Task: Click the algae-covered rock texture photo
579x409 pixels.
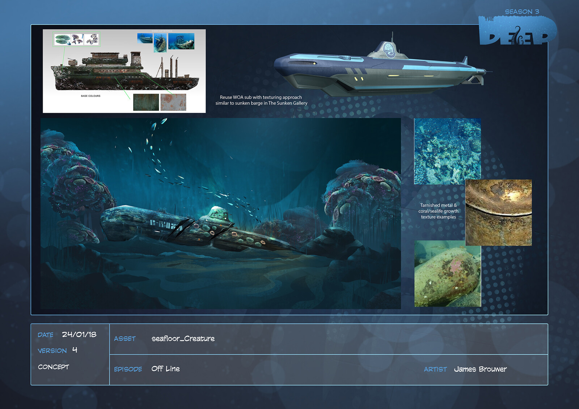Action: tap(448, 274)
